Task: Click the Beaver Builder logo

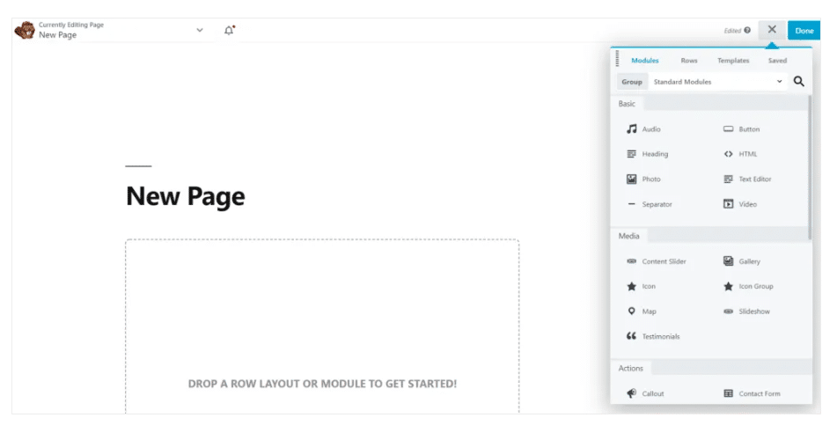Action: (25, 31)
